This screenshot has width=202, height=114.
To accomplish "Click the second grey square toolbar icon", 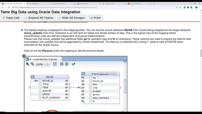I will 67,64.
